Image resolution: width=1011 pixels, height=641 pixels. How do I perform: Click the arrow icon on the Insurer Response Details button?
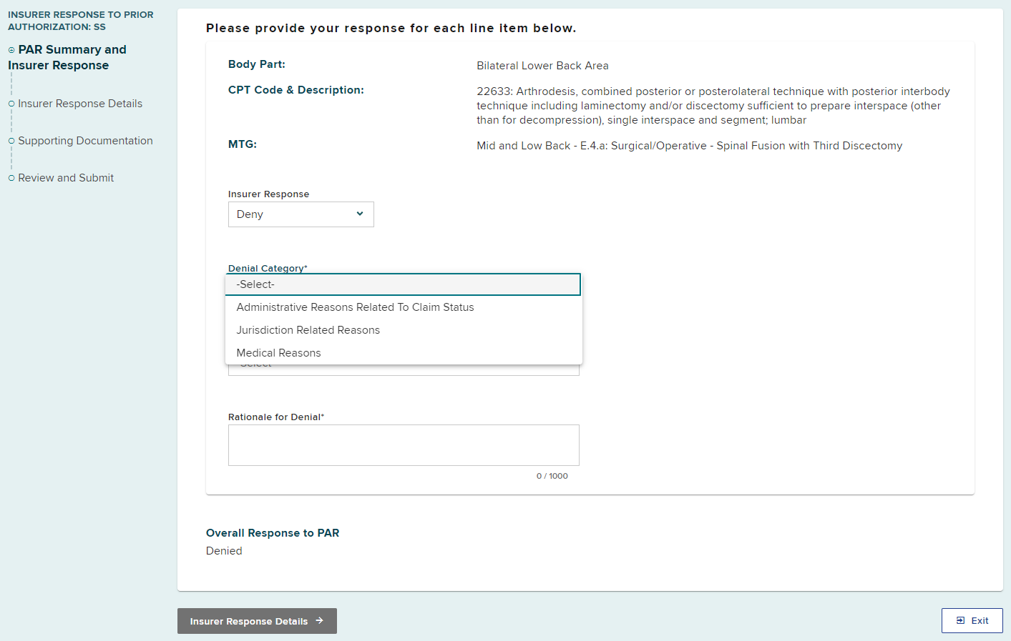coord(320,621)
